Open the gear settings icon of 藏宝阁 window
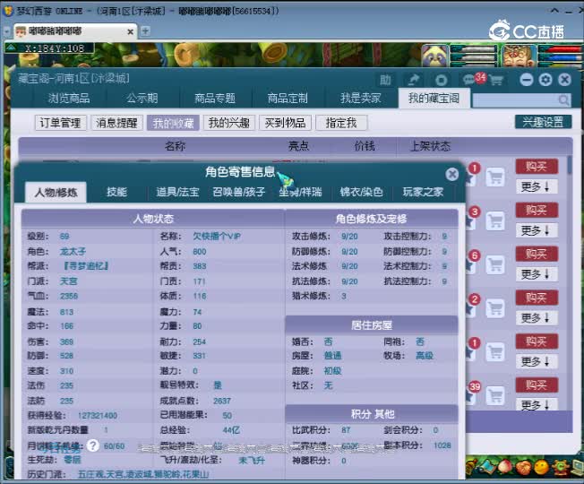Image resolution: width=584 pixels, height=484 pixels. coord(545,80)
